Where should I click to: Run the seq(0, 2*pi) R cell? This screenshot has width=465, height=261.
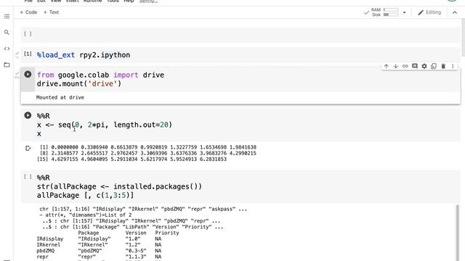pyautogui.click(x=28, y=115)
